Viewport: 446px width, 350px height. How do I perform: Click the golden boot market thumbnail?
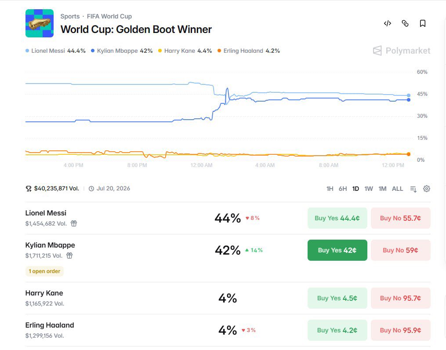pyautogui.click(x=40, y=23)
